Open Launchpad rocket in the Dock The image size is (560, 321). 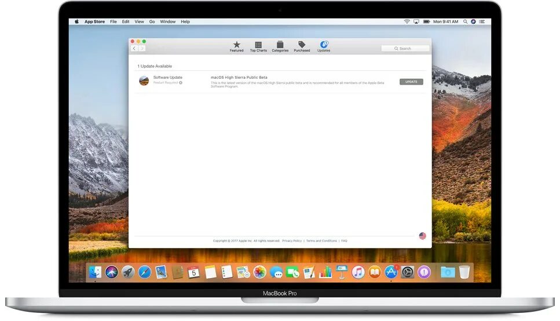(128, 272)
